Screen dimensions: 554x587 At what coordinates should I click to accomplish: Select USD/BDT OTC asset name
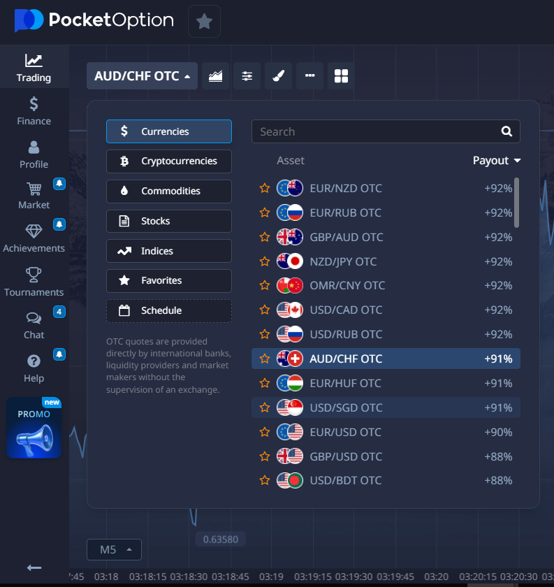click(x=346, y=481)
